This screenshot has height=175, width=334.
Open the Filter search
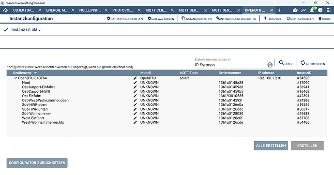(286, 63)
